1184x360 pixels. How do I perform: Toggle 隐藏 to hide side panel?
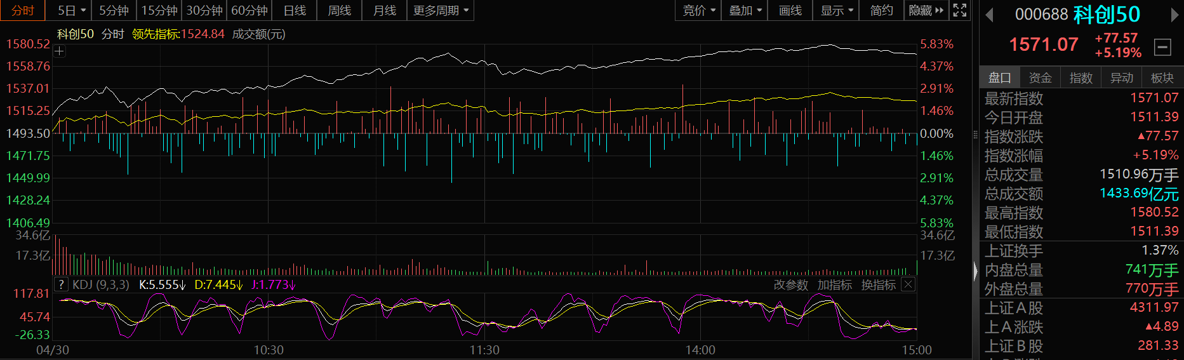pyautogui.click(x=926, y=10)
